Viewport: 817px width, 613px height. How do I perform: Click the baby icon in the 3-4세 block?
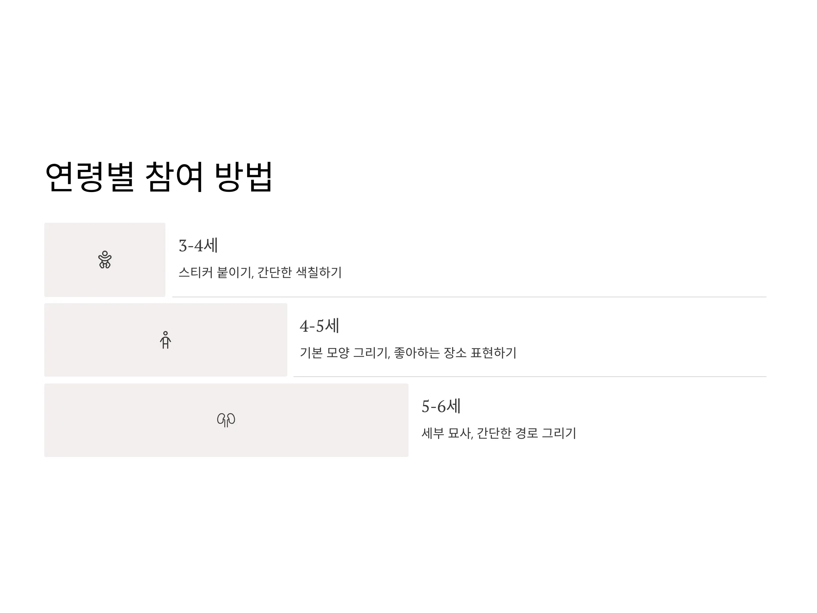pos(105,260)
